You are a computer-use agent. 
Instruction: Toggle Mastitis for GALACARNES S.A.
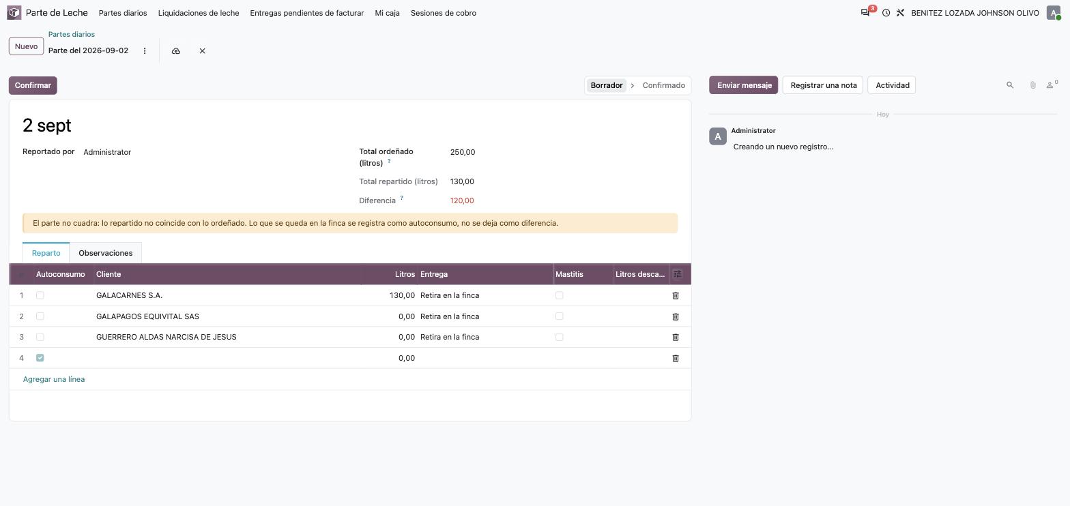pyautogui.click(x=559, y=295)
